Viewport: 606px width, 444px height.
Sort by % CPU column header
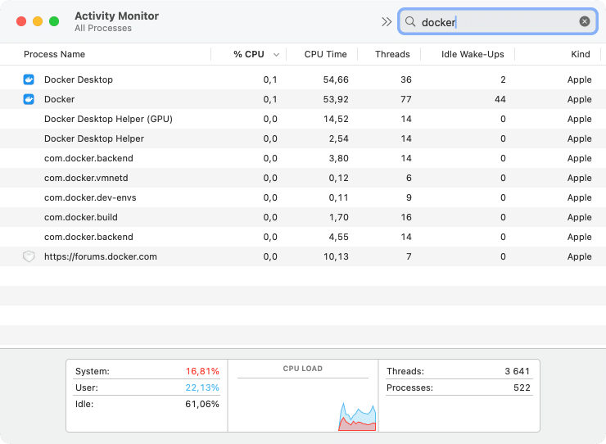(248, 54)
